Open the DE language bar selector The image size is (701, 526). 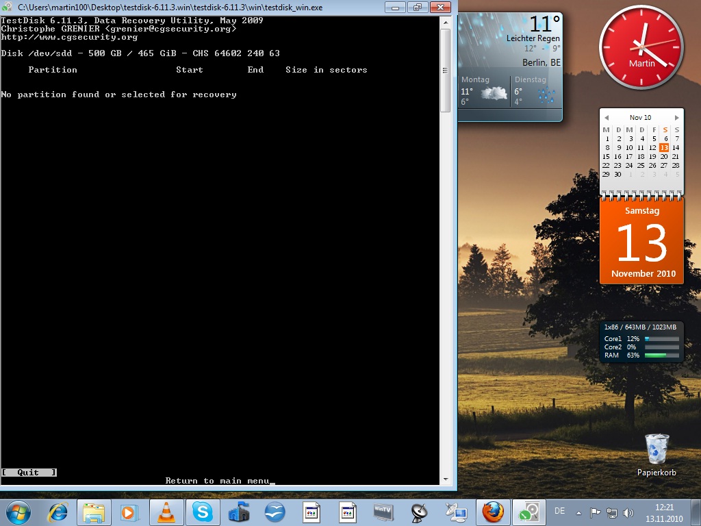click(559, 511)
